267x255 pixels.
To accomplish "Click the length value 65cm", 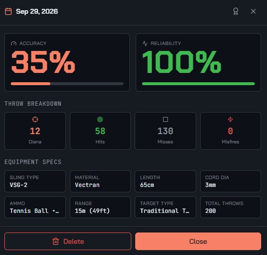I will tap(147, 185).
